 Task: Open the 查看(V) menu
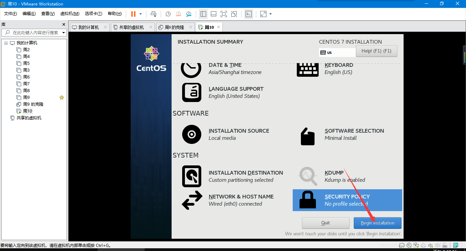tap(48, 14)
